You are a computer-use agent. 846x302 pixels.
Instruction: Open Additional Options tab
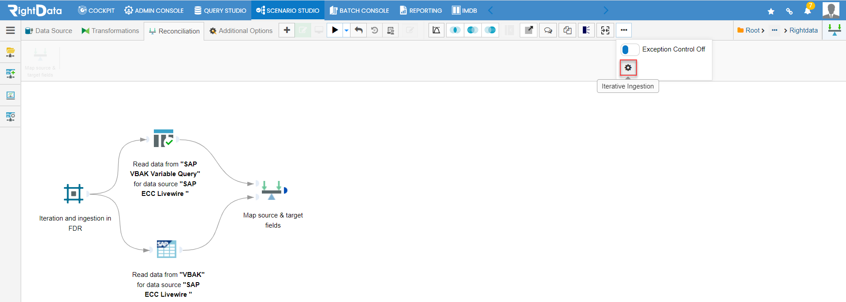point(241,31)
